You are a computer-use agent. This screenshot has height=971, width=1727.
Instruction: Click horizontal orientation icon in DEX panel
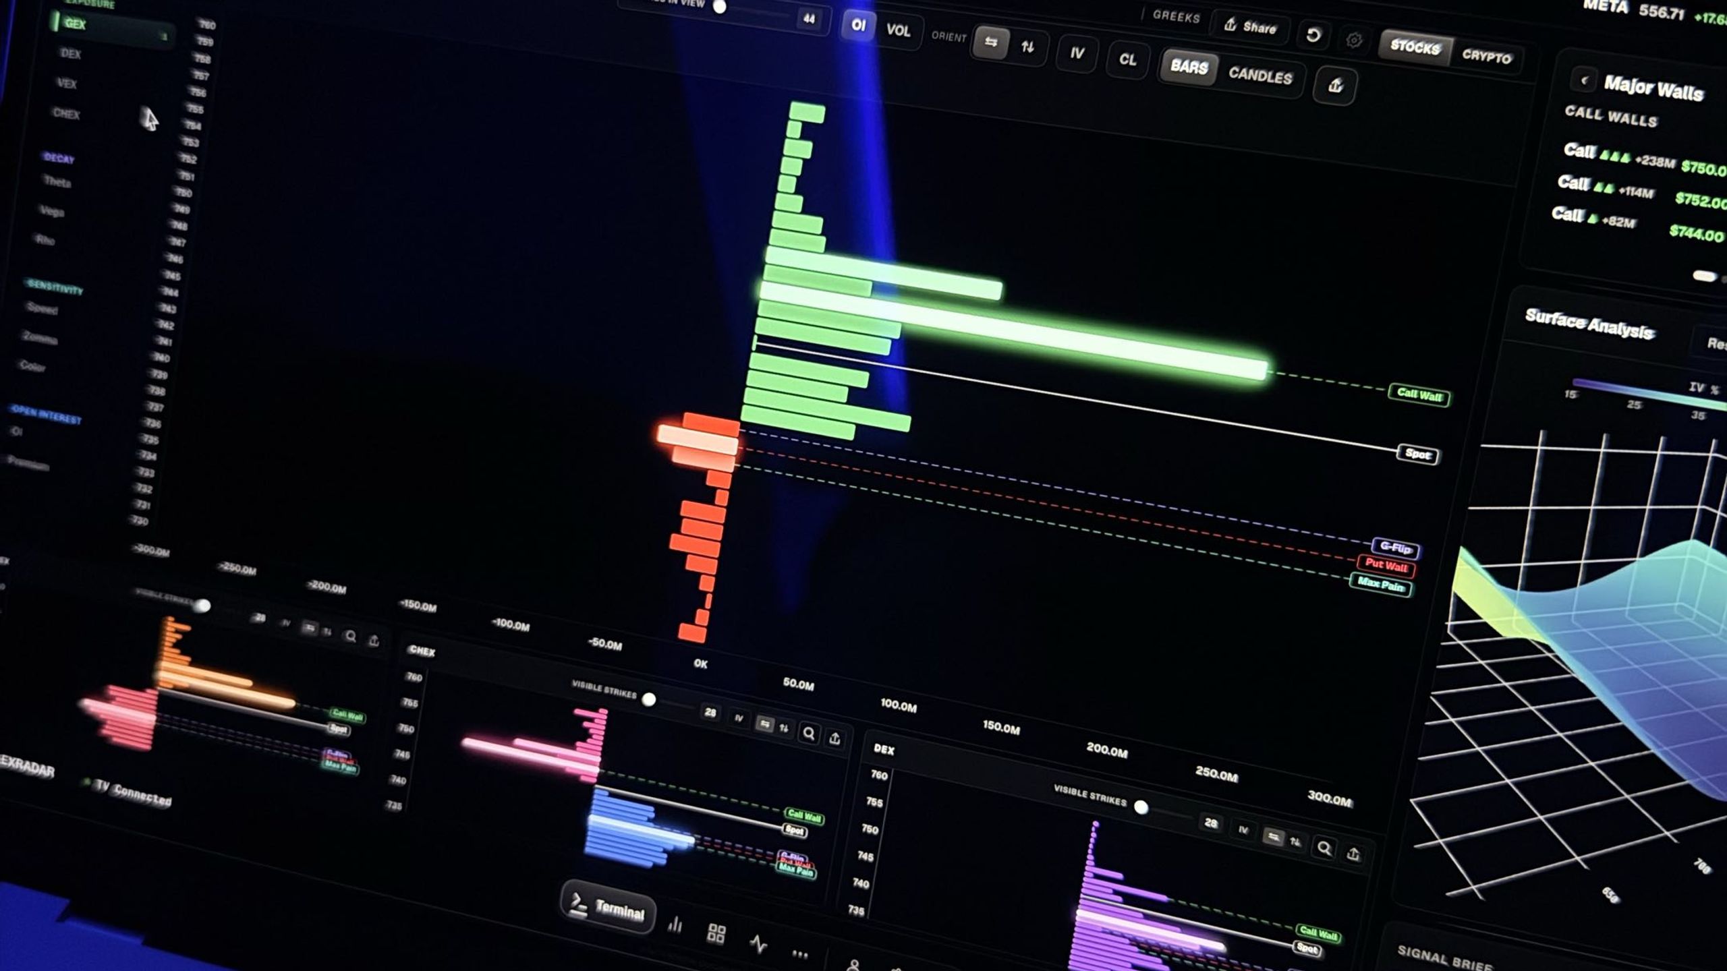point(1272,837)
